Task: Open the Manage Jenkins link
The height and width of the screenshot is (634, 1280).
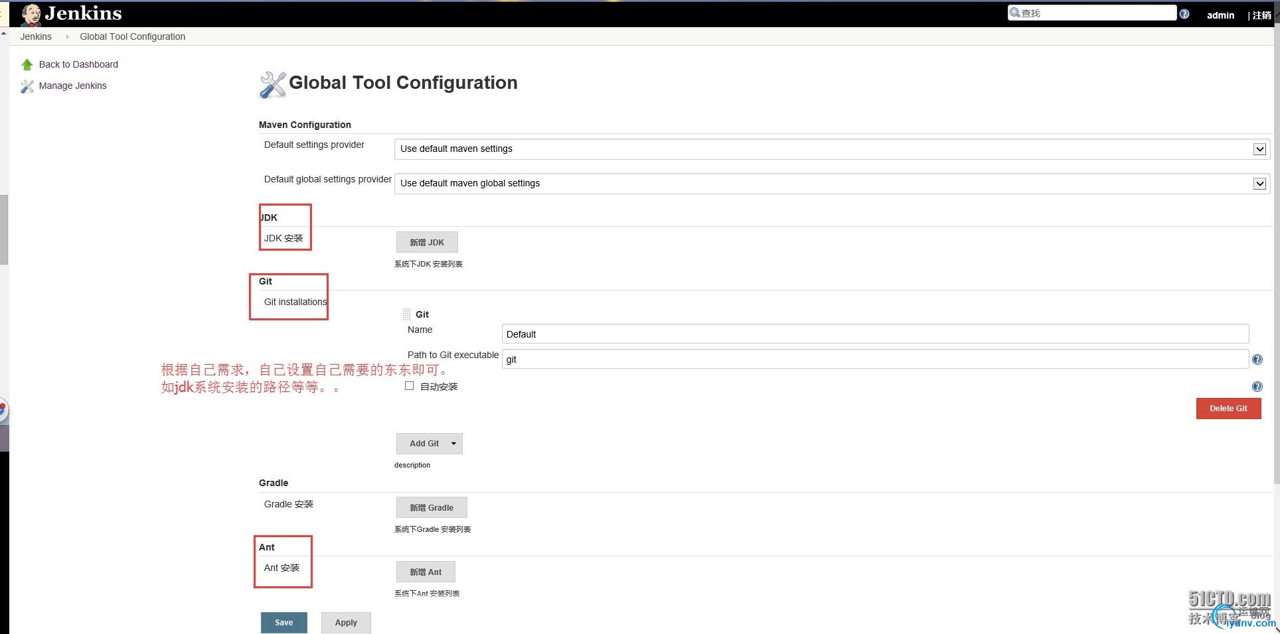Action: click(72, 86)
